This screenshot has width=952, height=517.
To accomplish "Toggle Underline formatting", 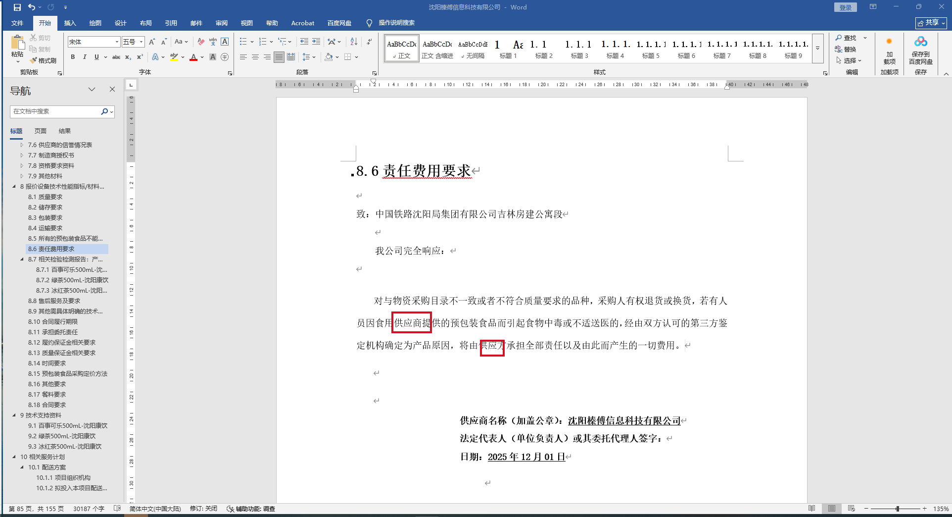I will [96, 57].
